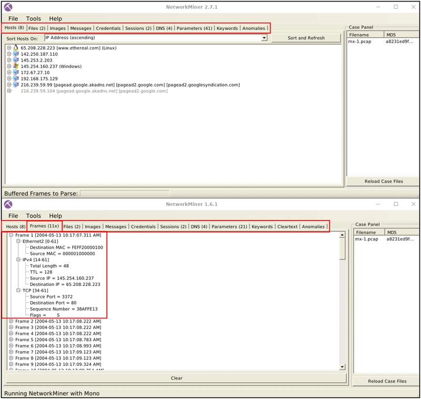Viewport: 421px width, 399px height.
Task: Expand the Frame 5 tree node
Action: (x=11, y=340)
